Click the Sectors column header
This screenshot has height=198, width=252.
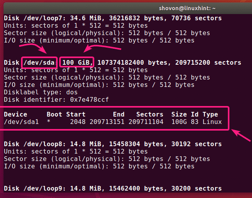click(x=150, y=115)
